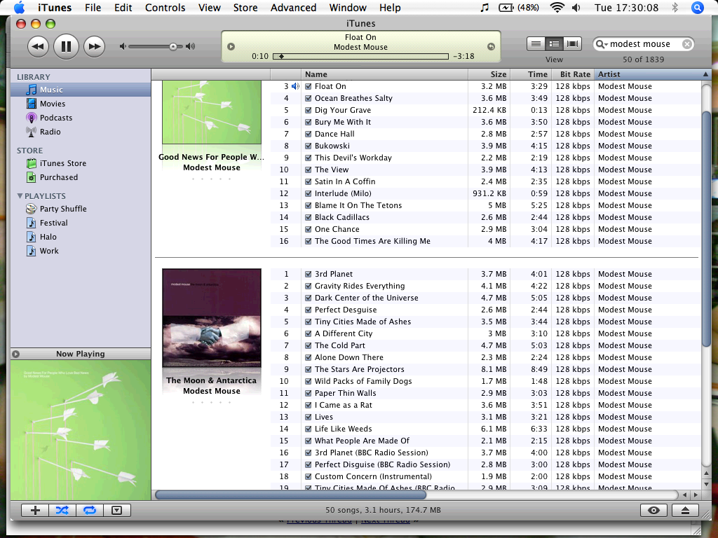Viewport: 718px width, 538px height.
Task: Select Music in the library sidebar
Action: tap(81, 90)
